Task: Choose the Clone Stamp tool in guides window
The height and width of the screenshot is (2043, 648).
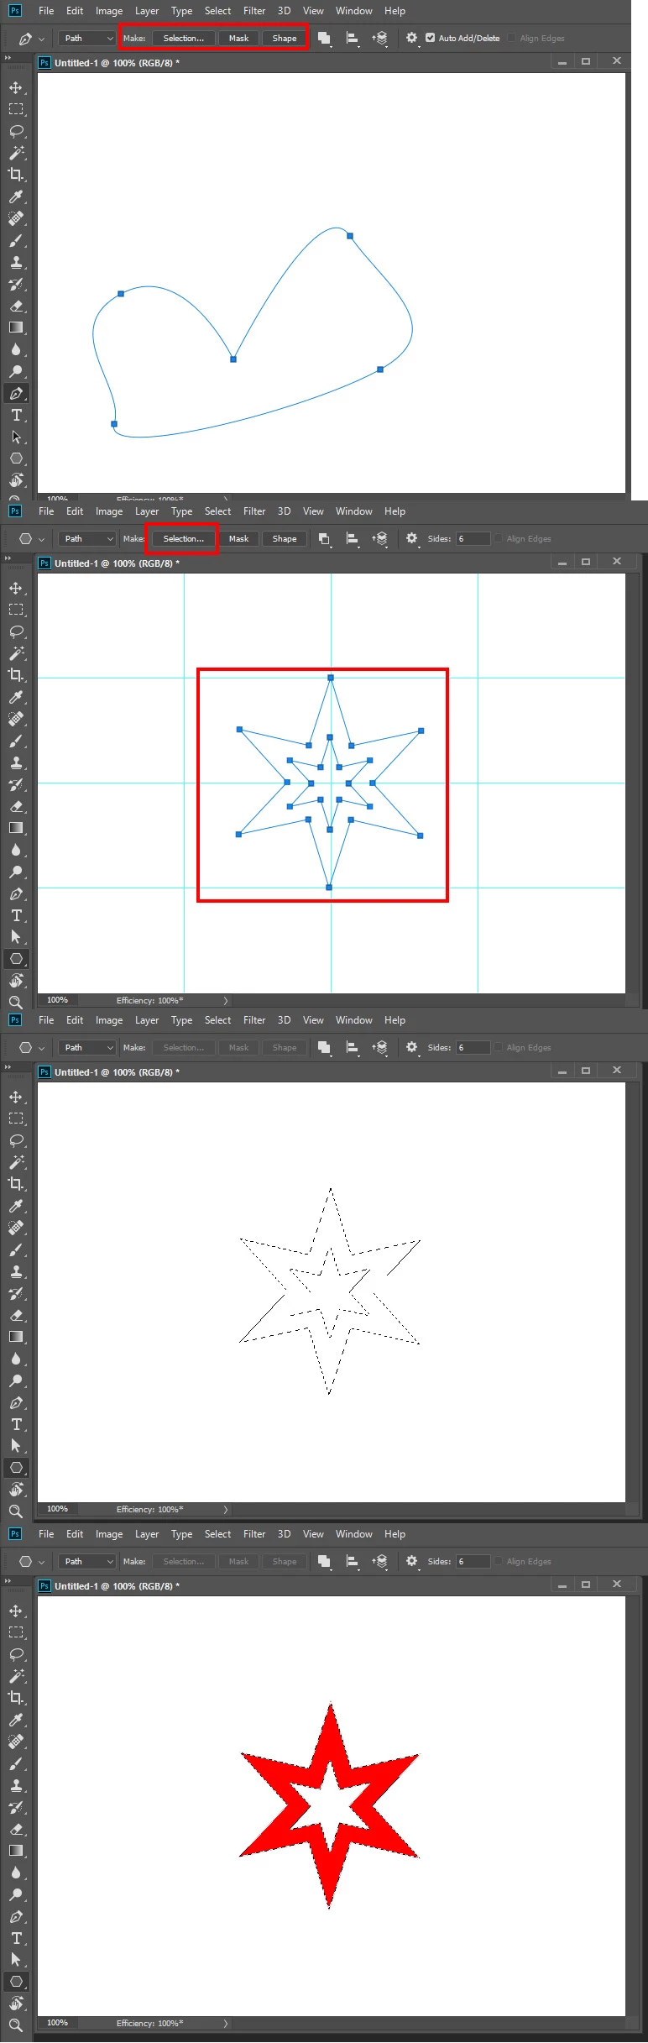Action: [16, 762]
